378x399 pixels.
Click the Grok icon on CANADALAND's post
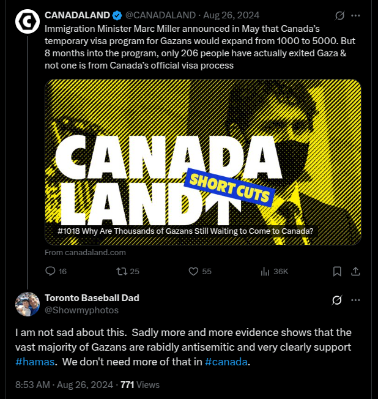pyautogui.click(x=339, y=15)
